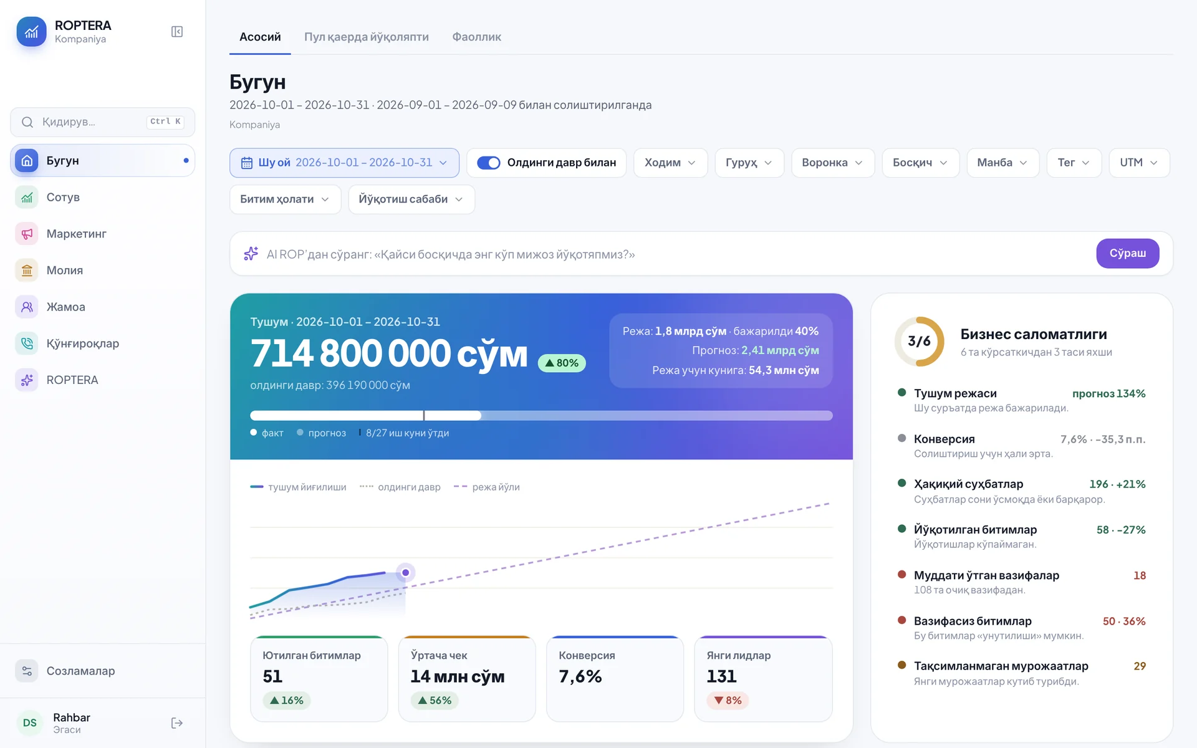
Task: Open the Шу ой date range dropdown
Action: coord(344,163)
